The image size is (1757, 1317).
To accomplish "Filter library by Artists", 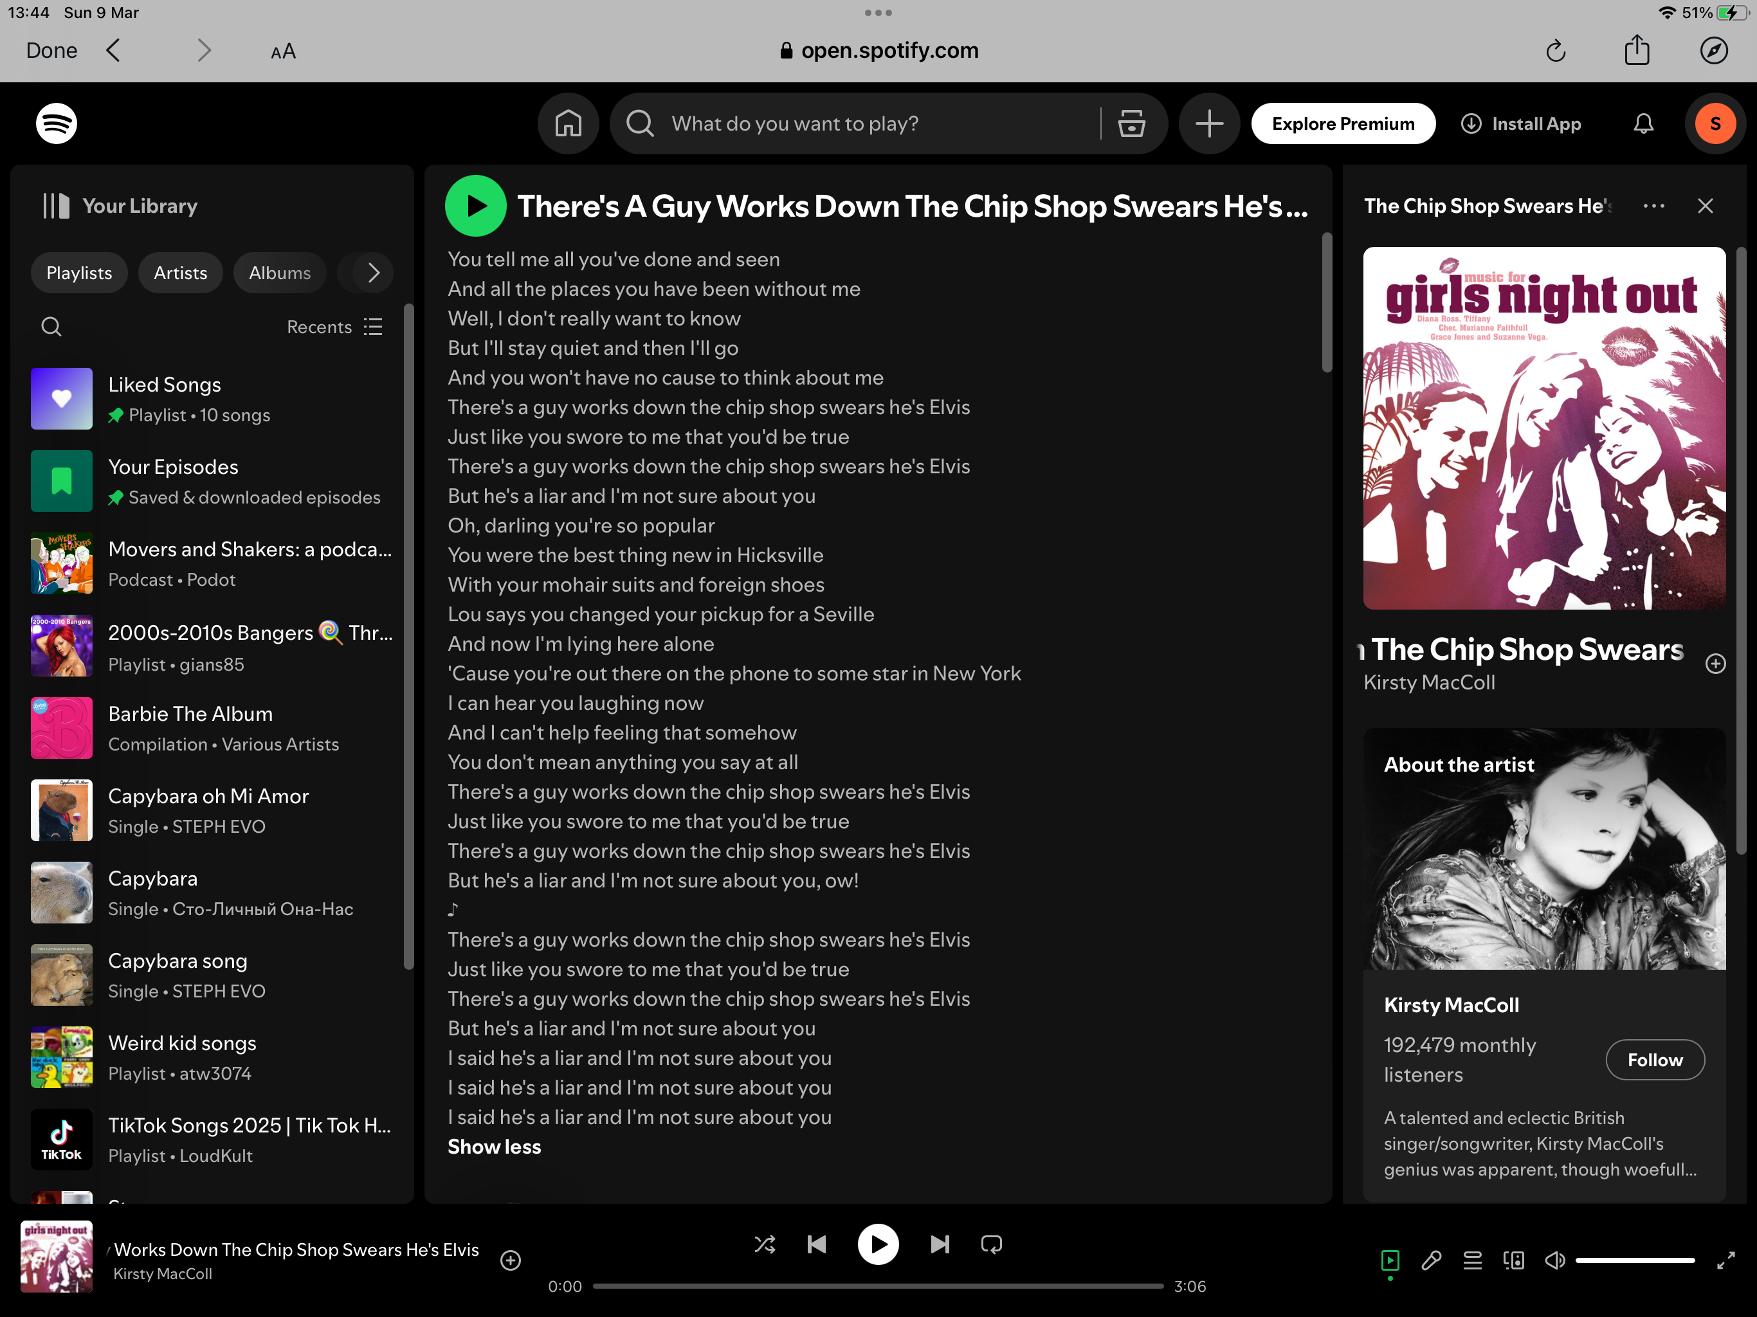I will pyautogui.click(x=180, y=273).
